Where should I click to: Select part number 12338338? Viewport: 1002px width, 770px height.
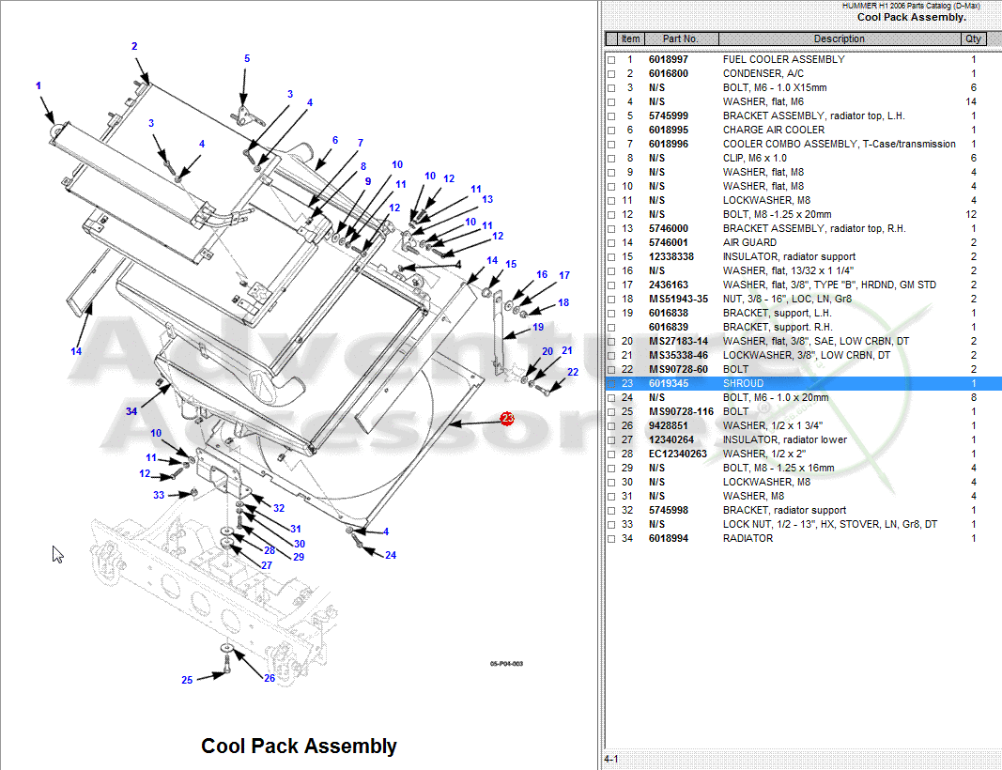[671, 257]
